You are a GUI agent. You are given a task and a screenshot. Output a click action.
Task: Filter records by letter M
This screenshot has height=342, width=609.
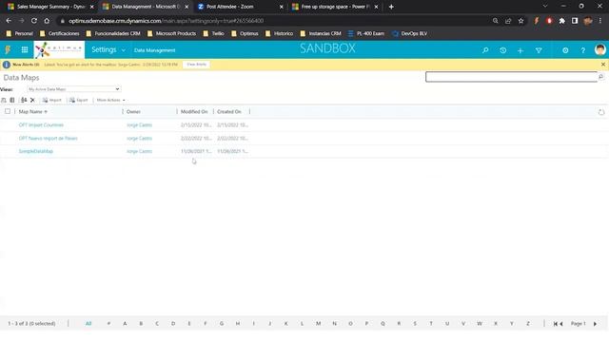click(x=318, y=324)
